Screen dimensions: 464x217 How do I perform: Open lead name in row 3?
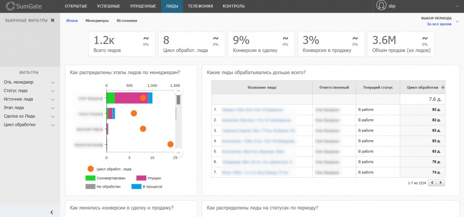tap(259, 131)
